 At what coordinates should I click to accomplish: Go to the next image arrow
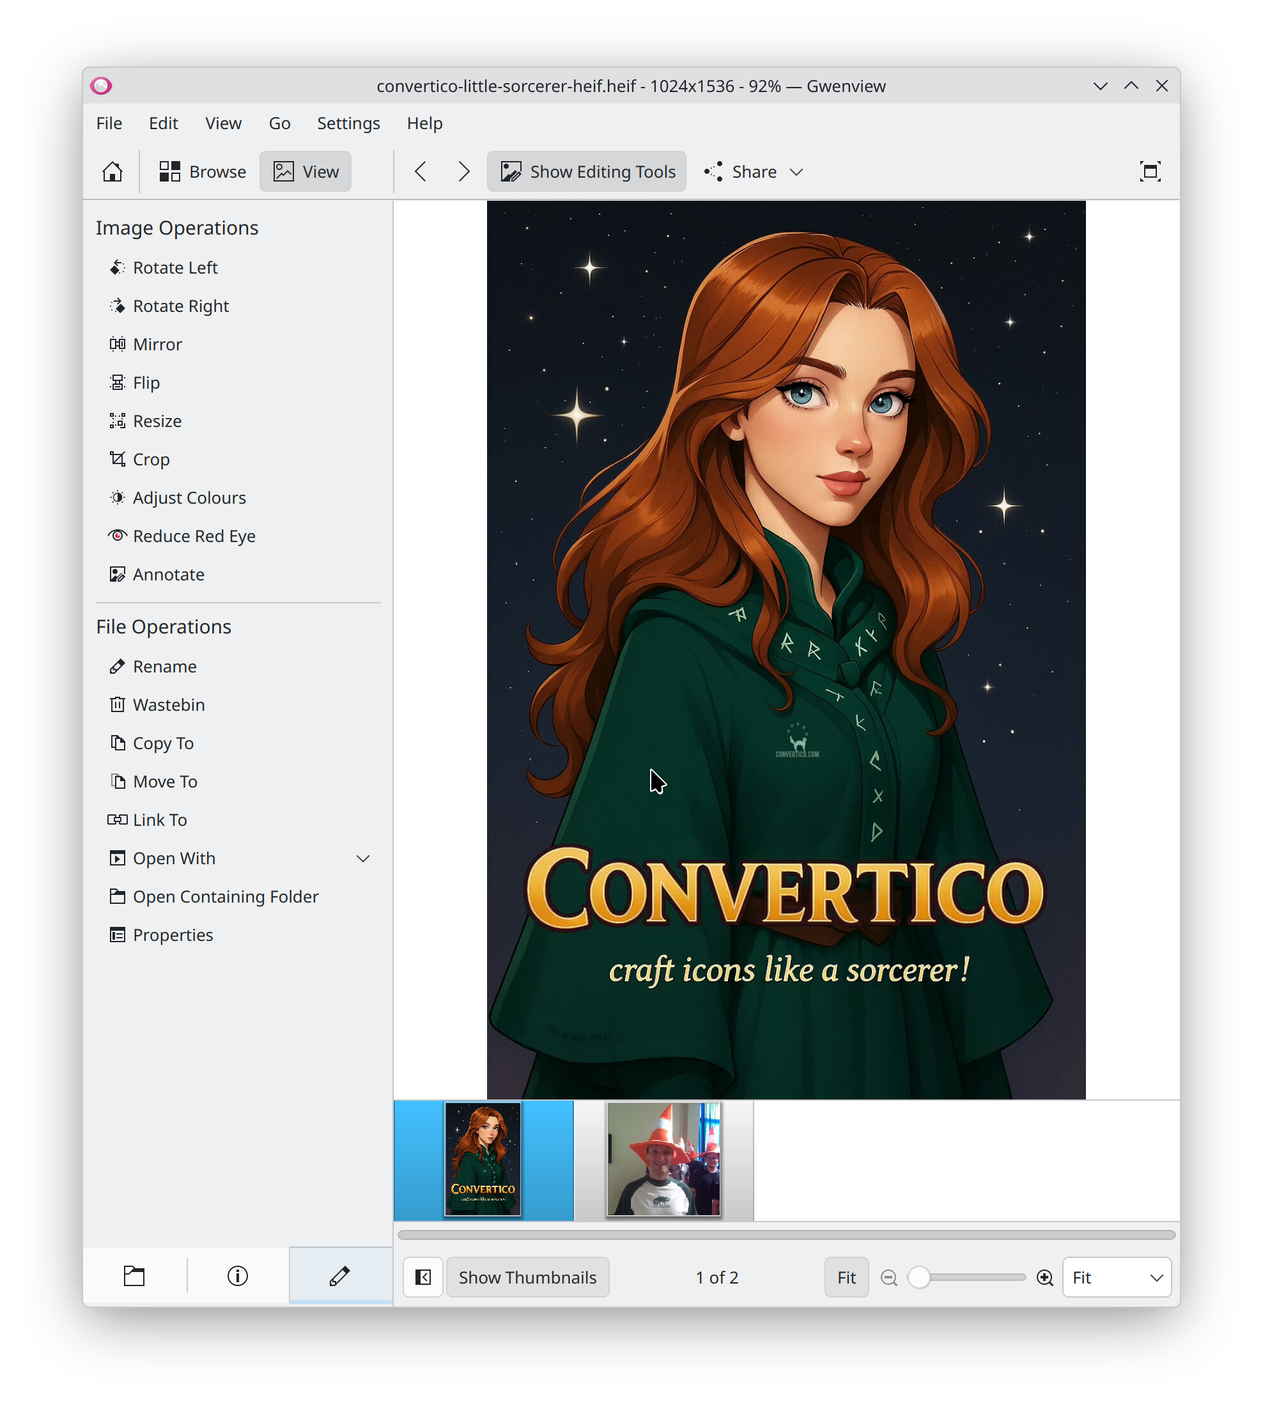pyautogui.click(x=463, y=171)
